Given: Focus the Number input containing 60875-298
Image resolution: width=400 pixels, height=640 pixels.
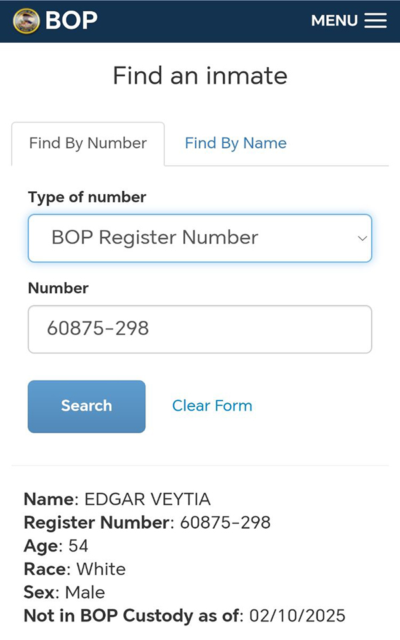Looking at the screenshot, I should [x=199, y=329].
